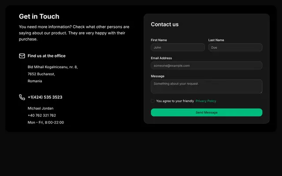Click the '7652 Bucharest,' address line
282x176 pixels.
coord(41,74)
